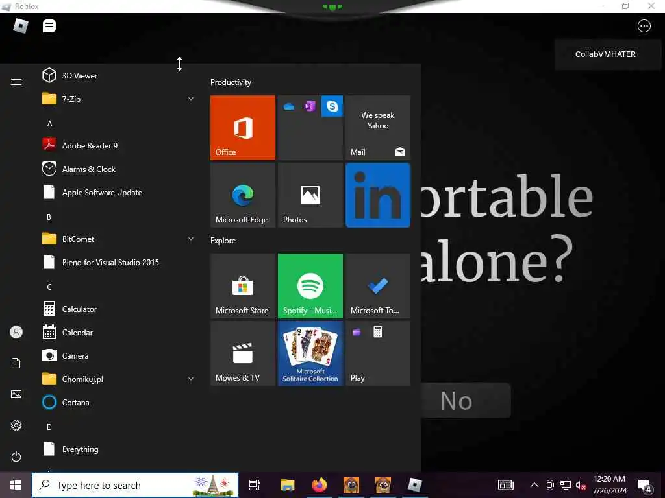Jump to letter E section header

click(49, 427)
